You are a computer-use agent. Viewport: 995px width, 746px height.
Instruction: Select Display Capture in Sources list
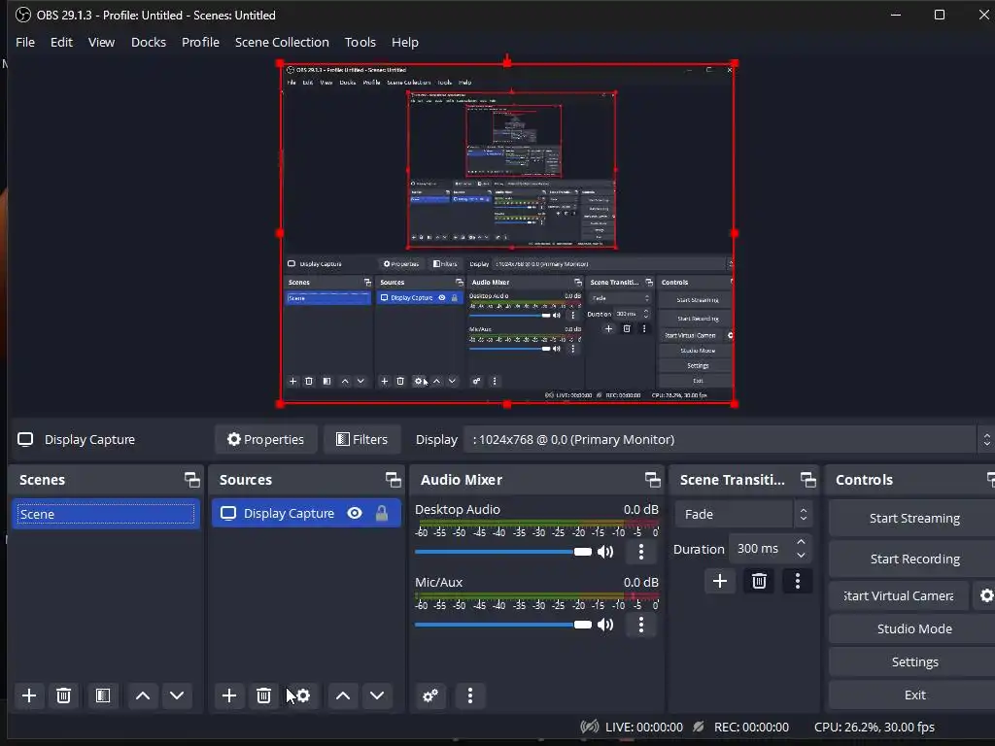[x=306, y=513]
